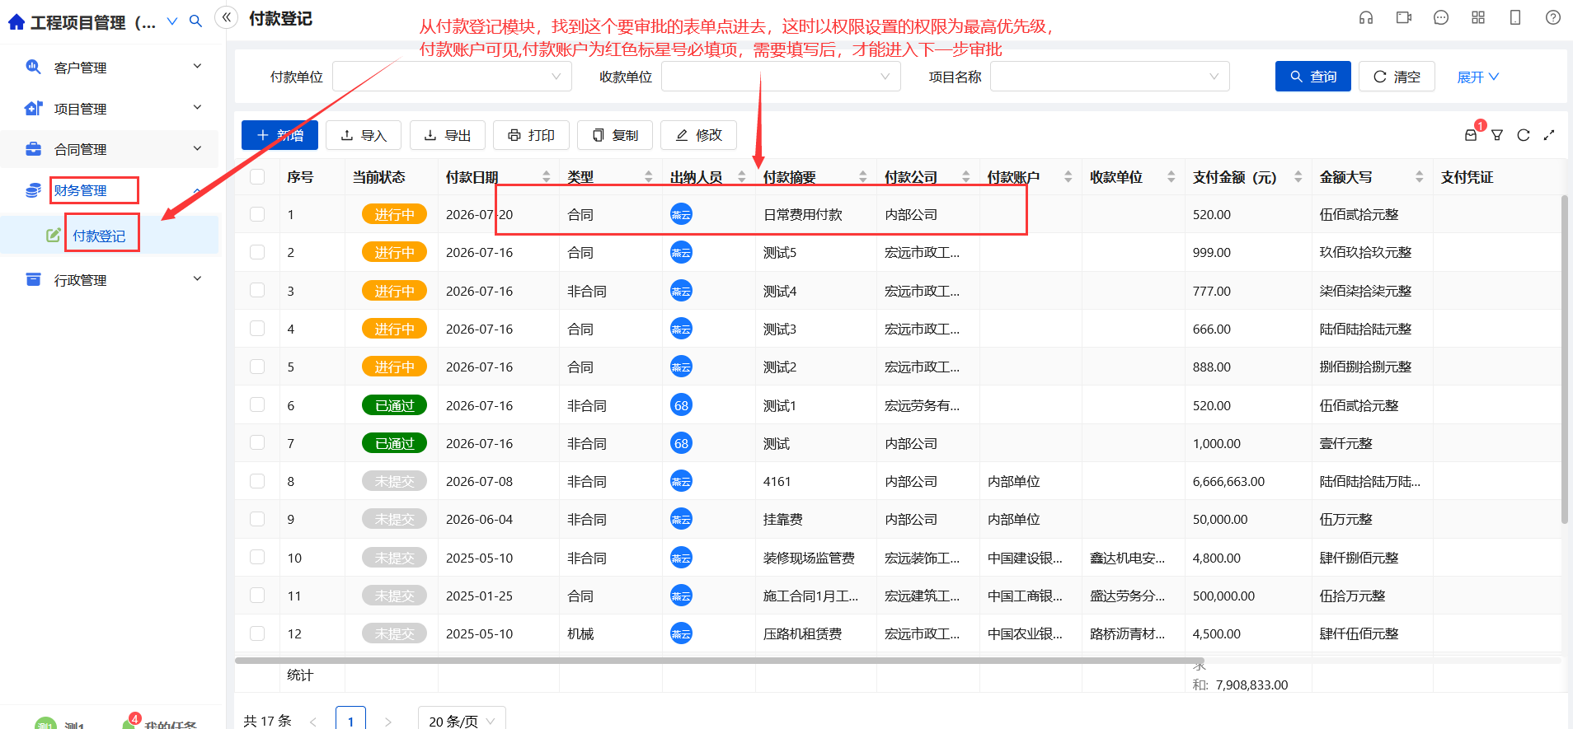
Task: Tick the checkbox for row 2
Action: (x=257, y=252)
